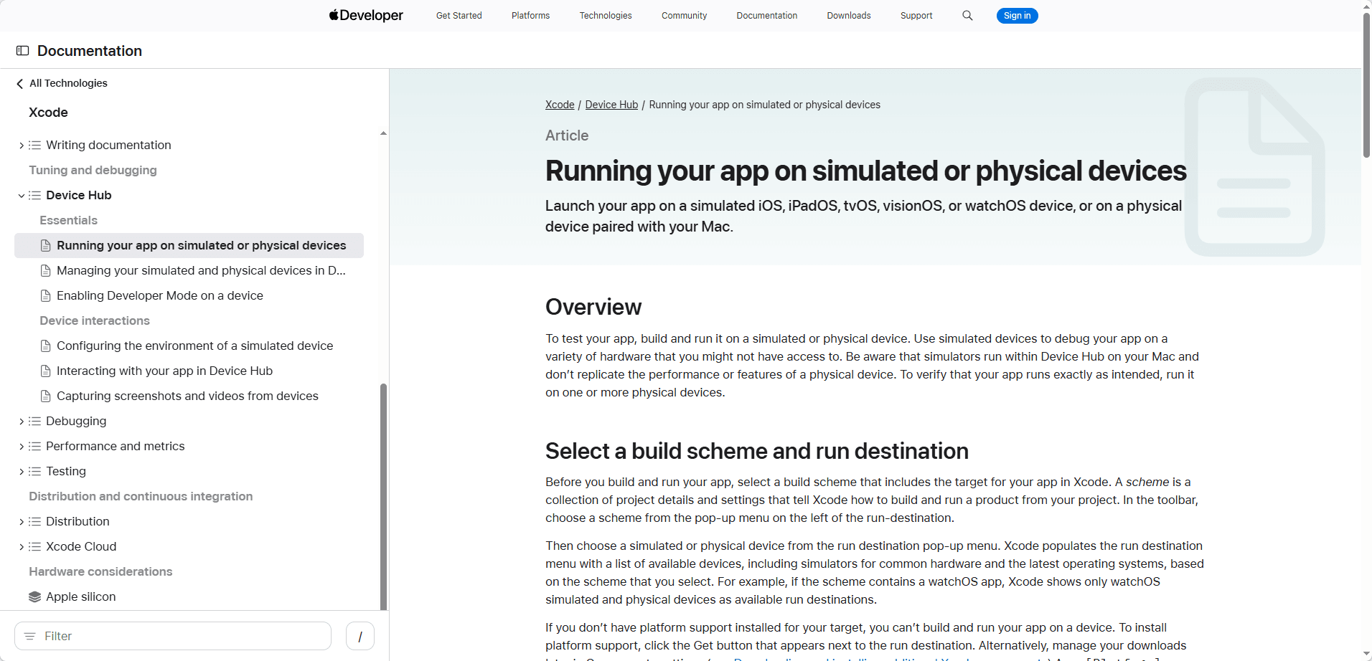Click the filter lines icon in Filter box
The image size is (1372, 661).
[30, 636]
